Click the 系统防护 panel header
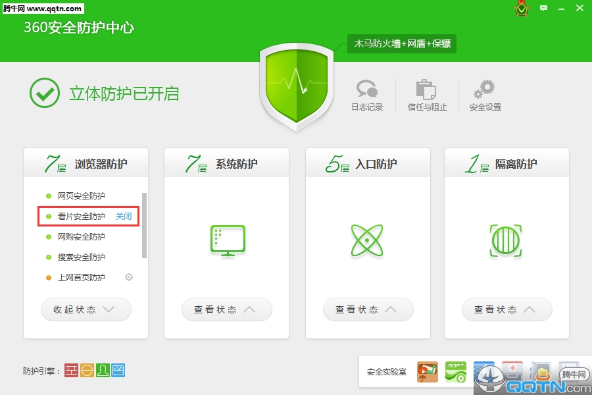This screenshot has height=395, width=592. [x=226, y=163]
